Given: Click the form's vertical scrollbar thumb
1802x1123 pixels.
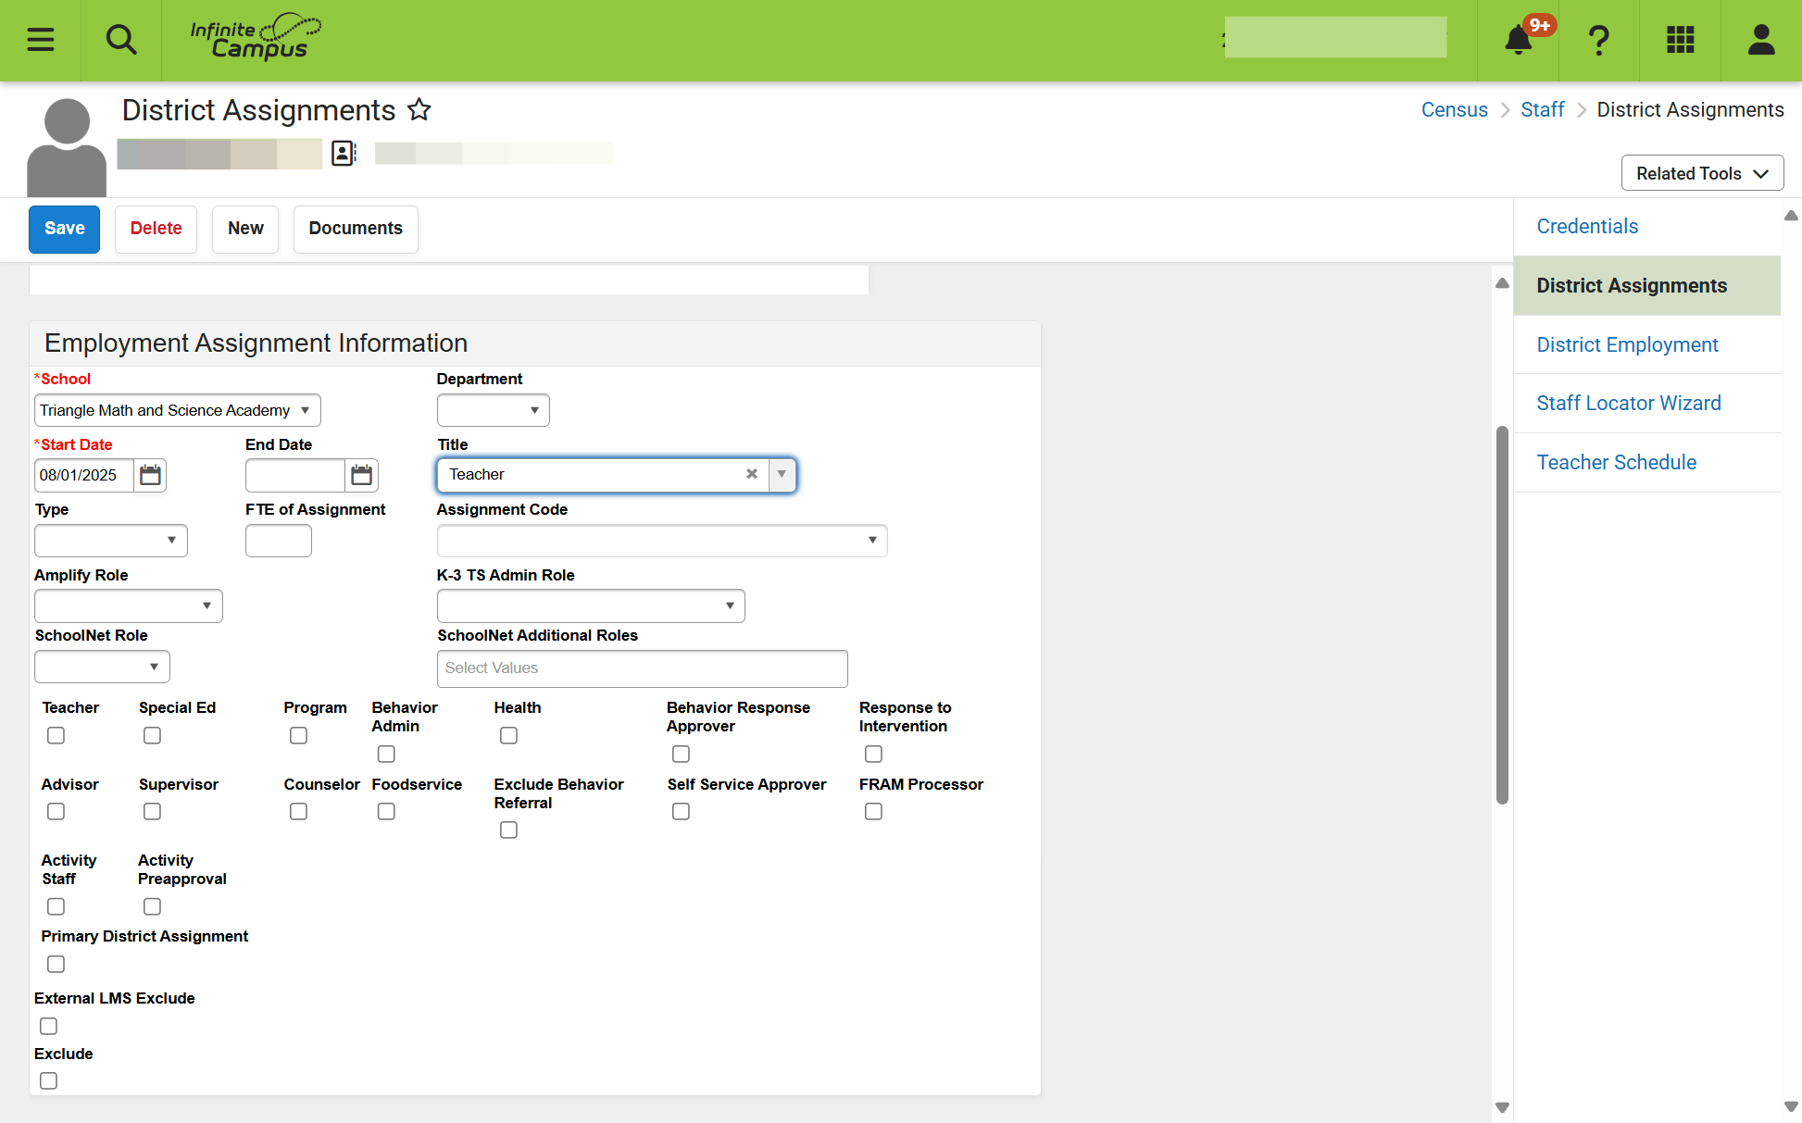Looking at the screenshot, I should click(1502, 615).
